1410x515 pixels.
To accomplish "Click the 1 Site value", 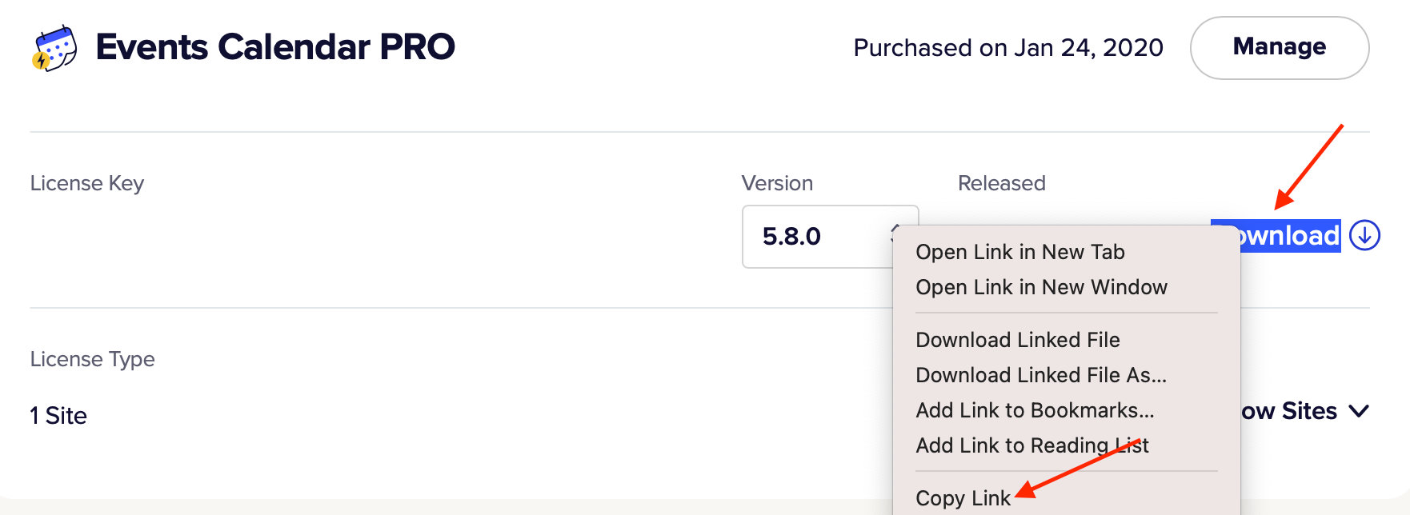I will pyautogui.click(x=58, y=416).
